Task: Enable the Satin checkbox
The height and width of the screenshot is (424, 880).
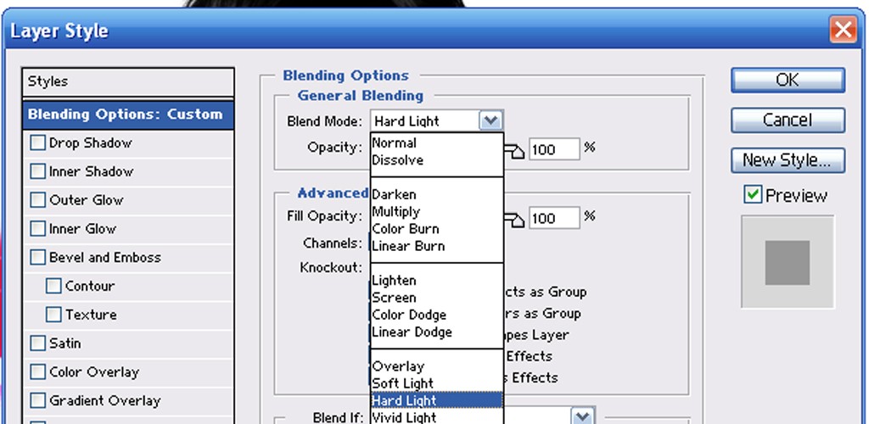Action: pos(37,343)
